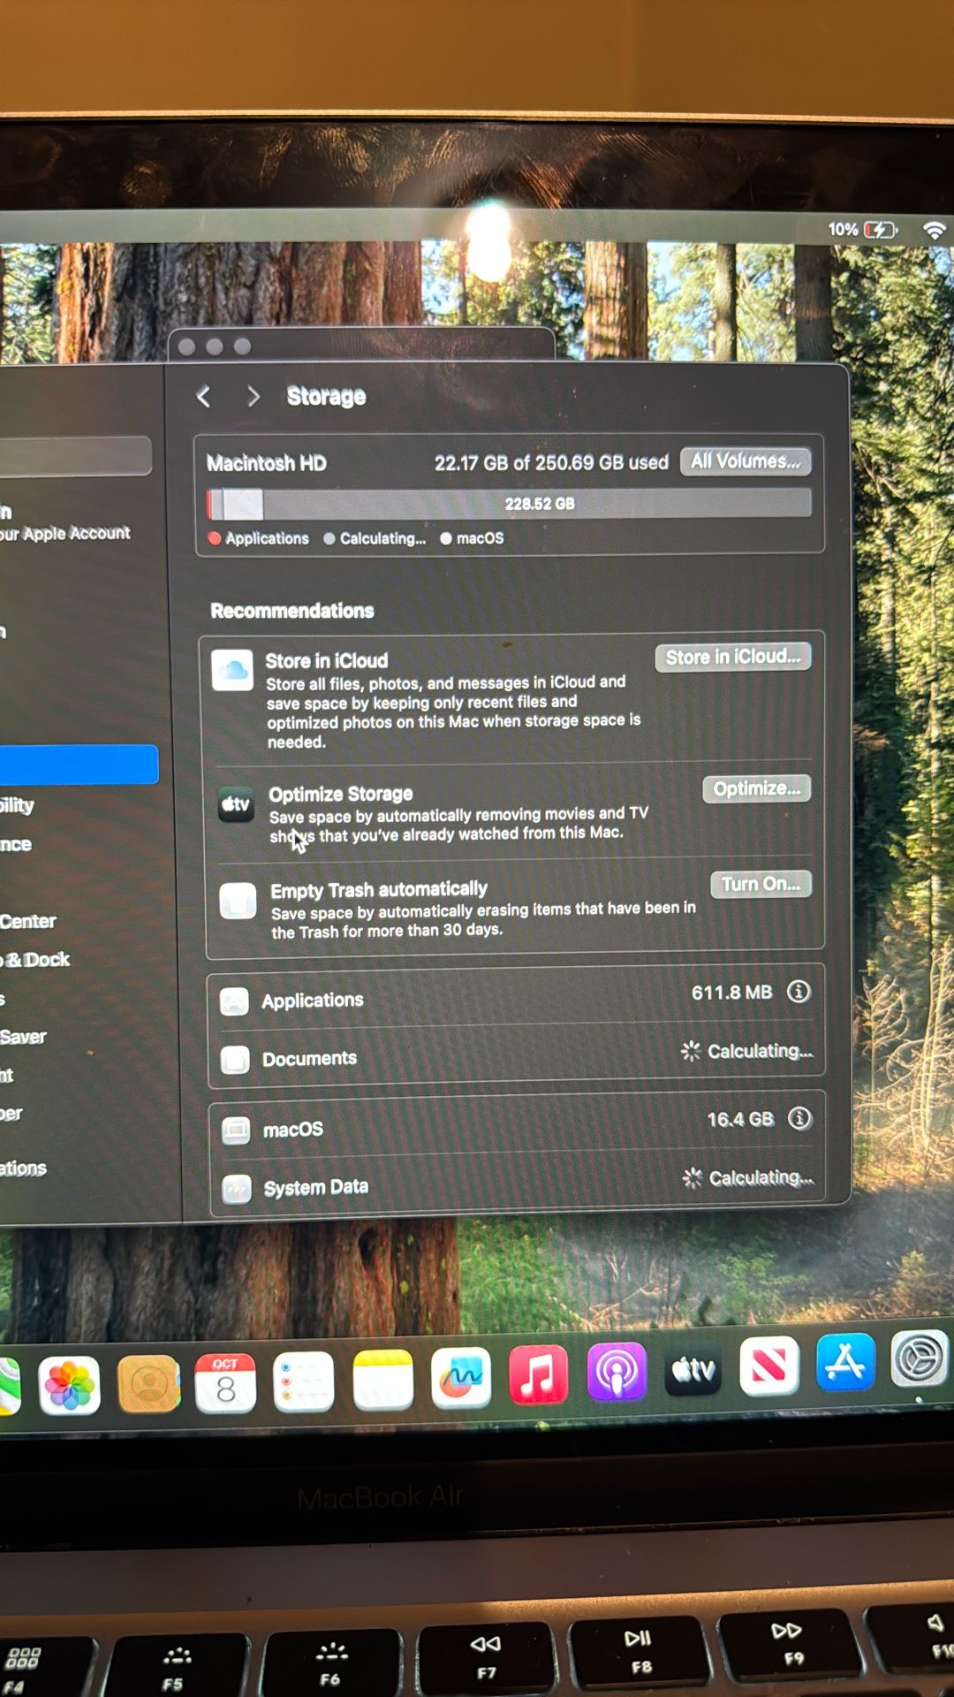Click the Wi-Fi icon in menu bar
This screenshot has height=1697, width=954.
point(934,231)
